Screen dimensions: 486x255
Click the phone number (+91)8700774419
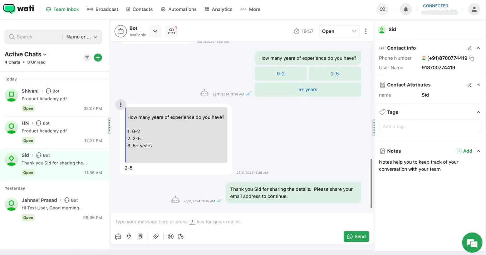point(447,58)
